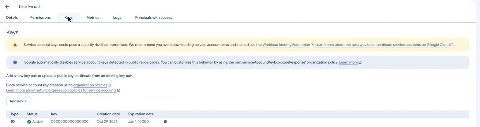Click the Type column header
Image resolution: width=480 pixels, height=127 pixels.
tap(14, 114)
